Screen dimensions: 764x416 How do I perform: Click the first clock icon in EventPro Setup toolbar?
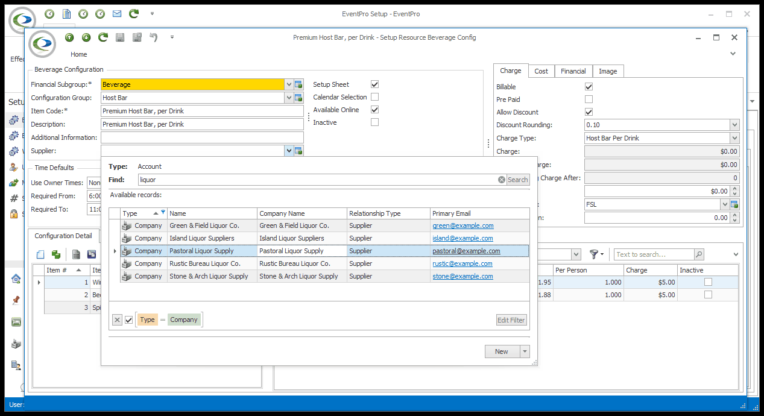coord(49,13)
